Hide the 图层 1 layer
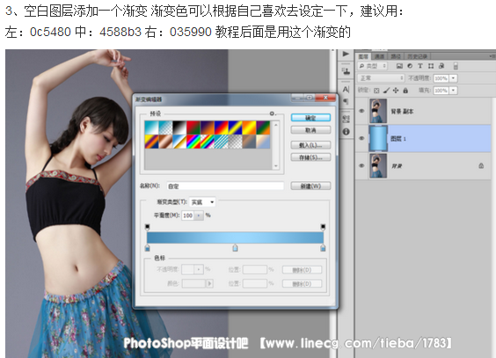Viewport: 496px width, 358px height. click(361, 138)
